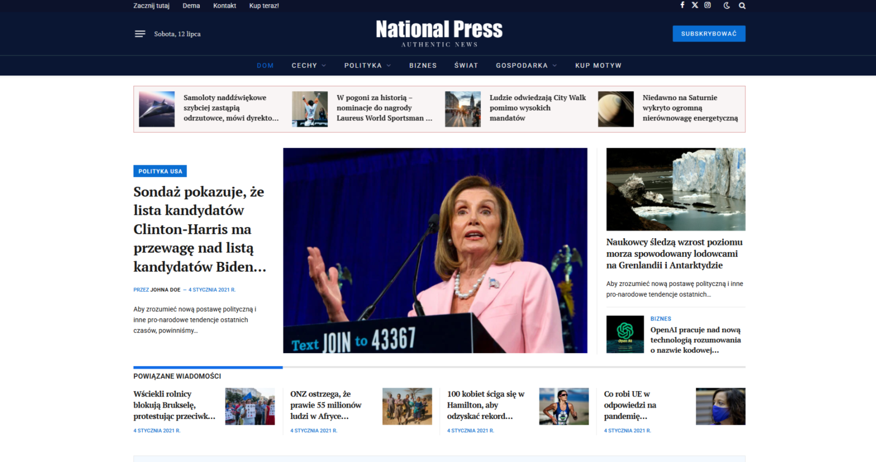The height and width of the screenshot is (462, 876).
Task: Open the OpenAI logo thumbnail
Action: (x=625, y=334)
